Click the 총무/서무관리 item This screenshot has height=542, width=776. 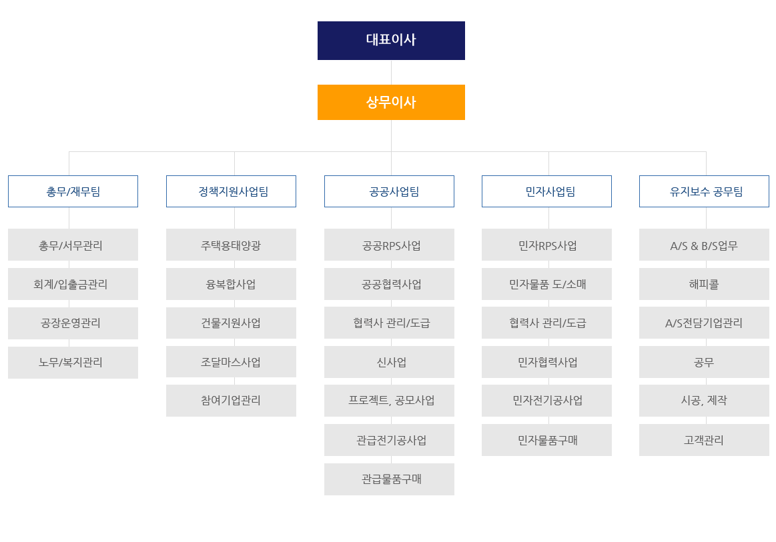point(73,245)
